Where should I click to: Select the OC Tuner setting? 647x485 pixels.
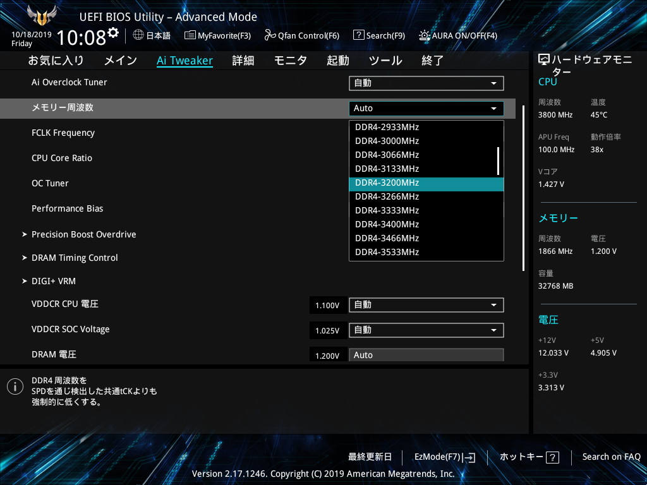[50, 183]
